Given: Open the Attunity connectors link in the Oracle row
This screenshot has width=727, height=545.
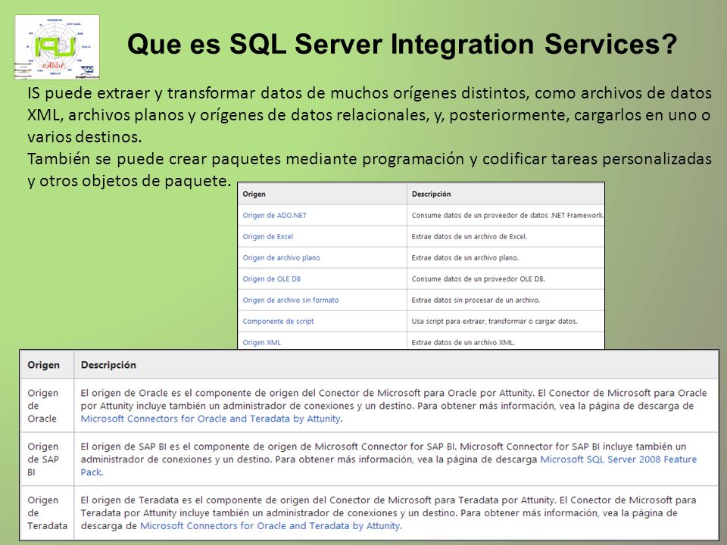Looking at the screenshot, I should pyautogui.click(x=211, y=419).
